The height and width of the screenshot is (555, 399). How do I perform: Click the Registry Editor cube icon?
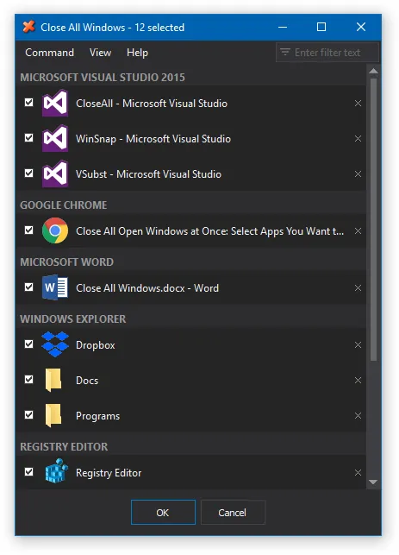pyautogui.click(x=56, y=470)
